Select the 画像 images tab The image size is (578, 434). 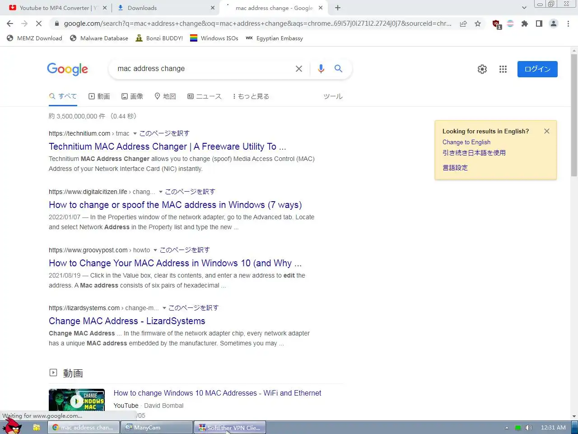click(132, 96)
